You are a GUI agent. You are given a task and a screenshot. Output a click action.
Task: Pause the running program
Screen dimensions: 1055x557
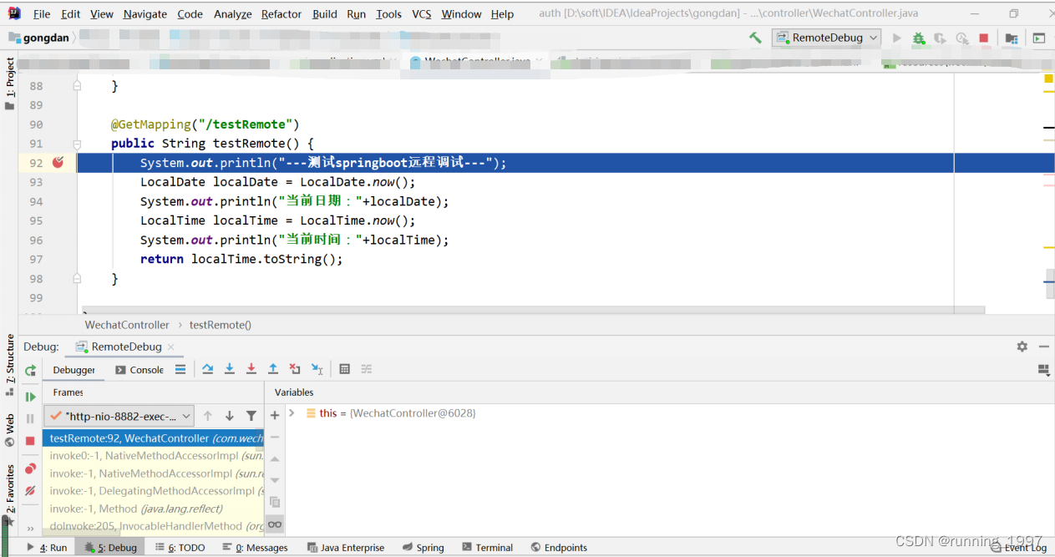point(30,418)
